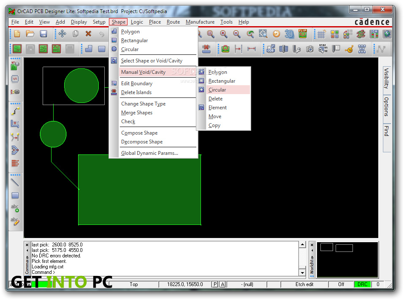Click the Etch edit status field

point(304,284)
